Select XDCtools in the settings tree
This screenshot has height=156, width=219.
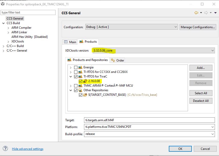(x=18, y=41)
